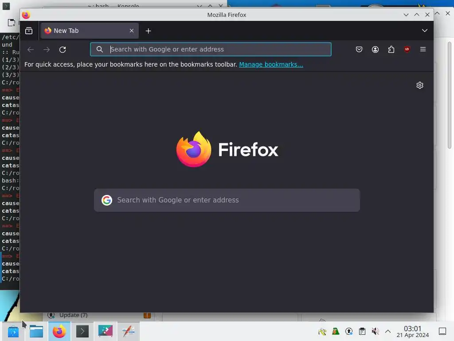Click the banana tray icon
The width and height of the screenshot is (454, 341).
(322, 331)
